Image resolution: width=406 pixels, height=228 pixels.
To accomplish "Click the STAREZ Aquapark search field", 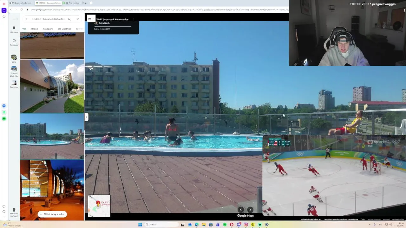I will click(x=49, y=19).
